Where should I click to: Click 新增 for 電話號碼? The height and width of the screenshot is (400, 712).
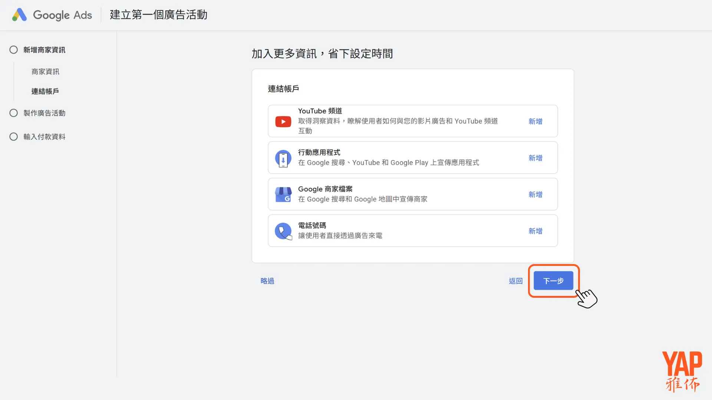tap(535, 231)
